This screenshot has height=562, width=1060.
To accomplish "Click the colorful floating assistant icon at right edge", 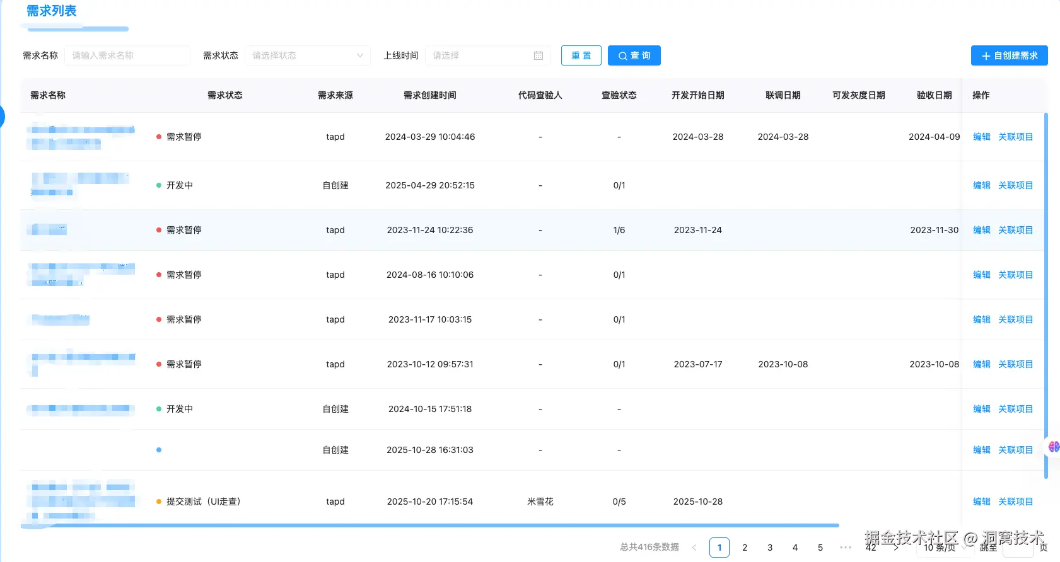I will [x=1053, y=447].
